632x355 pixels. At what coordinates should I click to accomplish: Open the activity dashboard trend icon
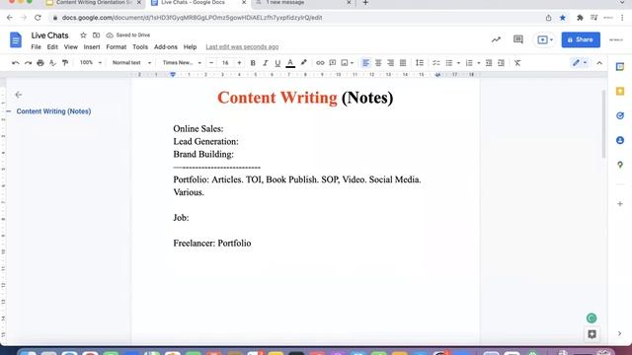(x=496, y=39)
